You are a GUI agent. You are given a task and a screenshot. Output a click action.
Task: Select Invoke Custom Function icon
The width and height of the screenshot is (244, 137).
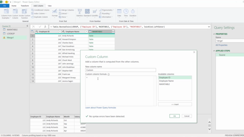[24, 14]
